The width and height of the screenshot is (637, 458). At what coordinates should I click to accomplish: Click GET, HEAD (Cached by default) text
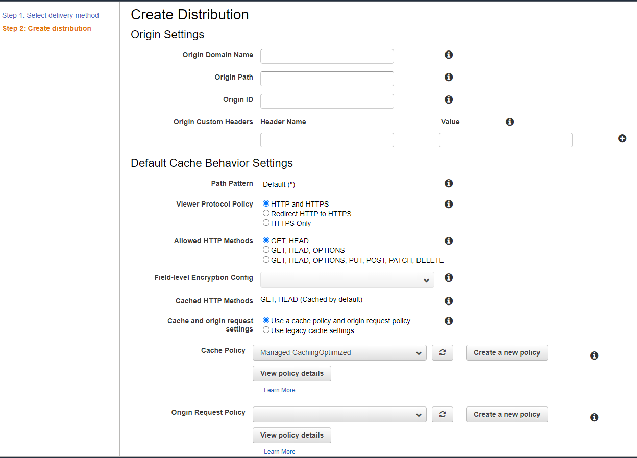click(x=312, y=300)
